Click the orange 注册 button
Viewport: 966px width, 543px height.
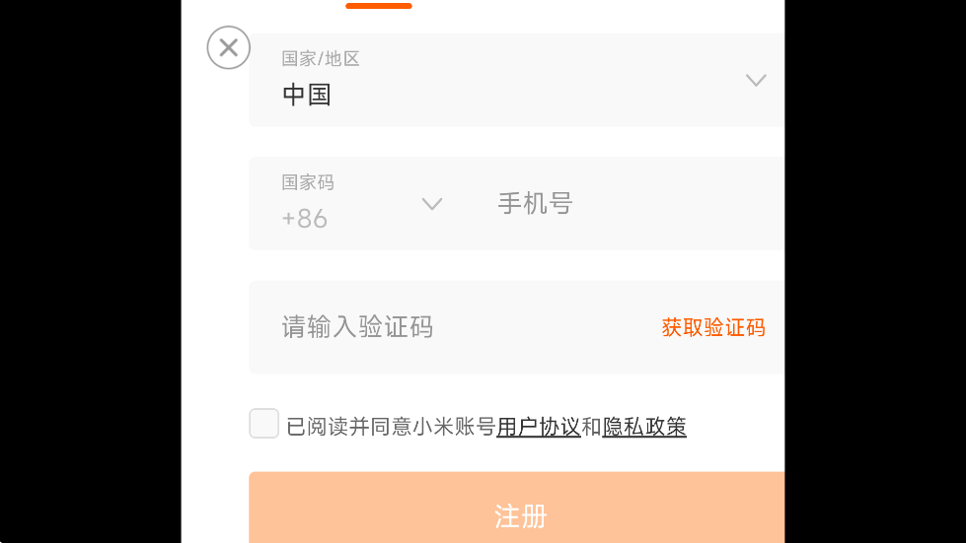click(517, 508)
